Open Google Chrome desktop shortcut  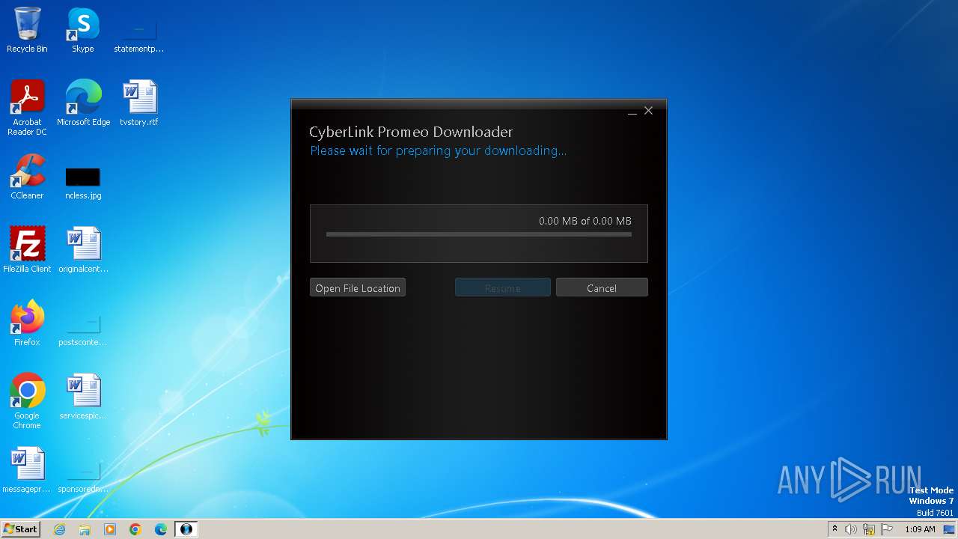[27, 401]
